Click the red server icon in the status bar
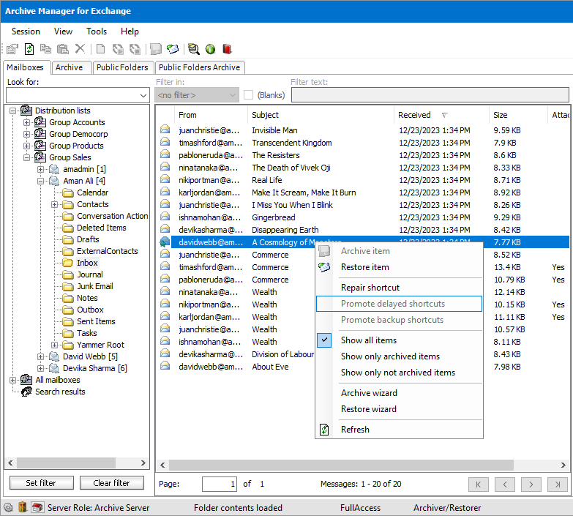This screenshot has height=516, width=573. tap(37, 507)
